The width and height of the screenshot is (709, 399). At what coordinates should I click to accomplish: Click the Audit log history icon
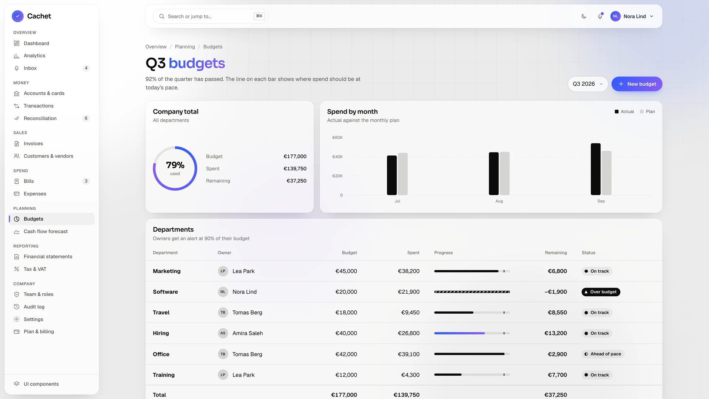(17, 307)
